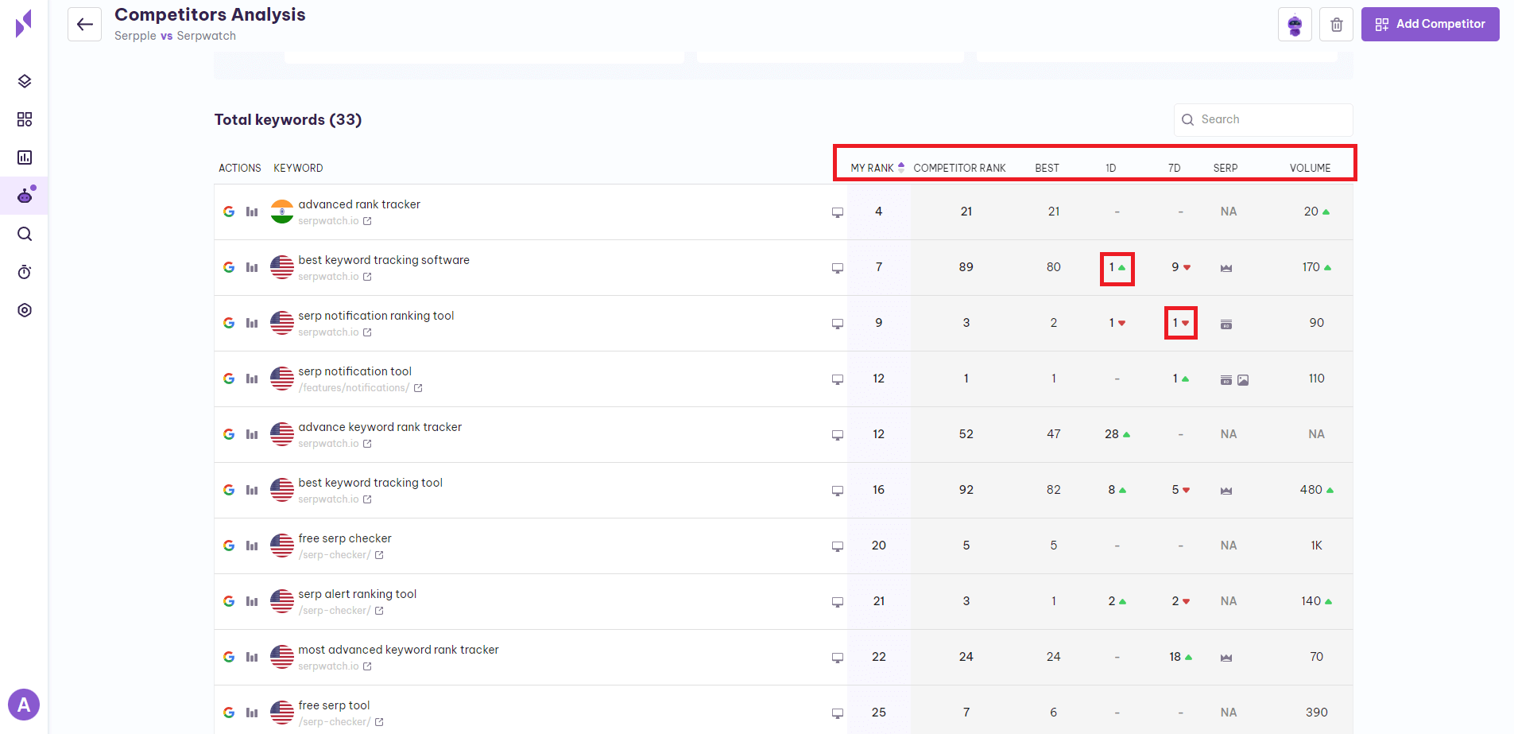Click 1D change 28 for advance keyword rank tracker

tap(1117, 434)
